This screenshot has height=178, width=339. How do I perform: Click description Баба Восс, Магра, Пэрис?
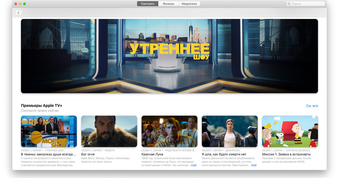click(x=105, y=160)
